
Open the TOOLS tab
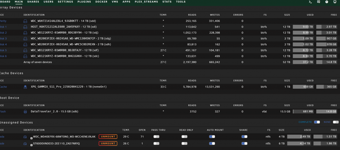(181, 2)
